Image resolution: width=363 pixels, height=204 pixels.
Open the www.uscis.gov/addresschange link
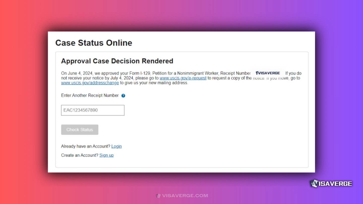tap(90, 83)
